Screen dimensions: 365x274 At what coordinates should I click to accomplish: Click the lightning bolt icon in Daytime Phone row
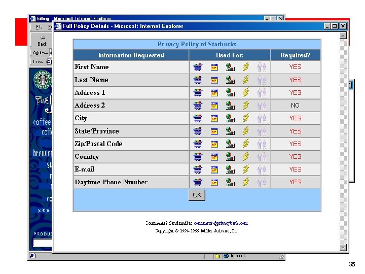tap(245, 182)
